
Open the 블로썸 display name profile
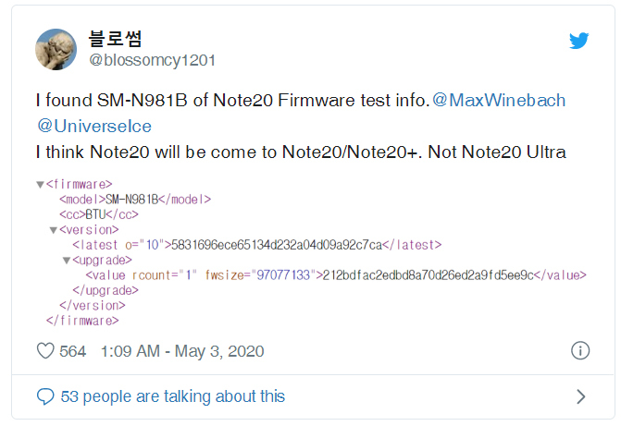click(x=115, y=39)
